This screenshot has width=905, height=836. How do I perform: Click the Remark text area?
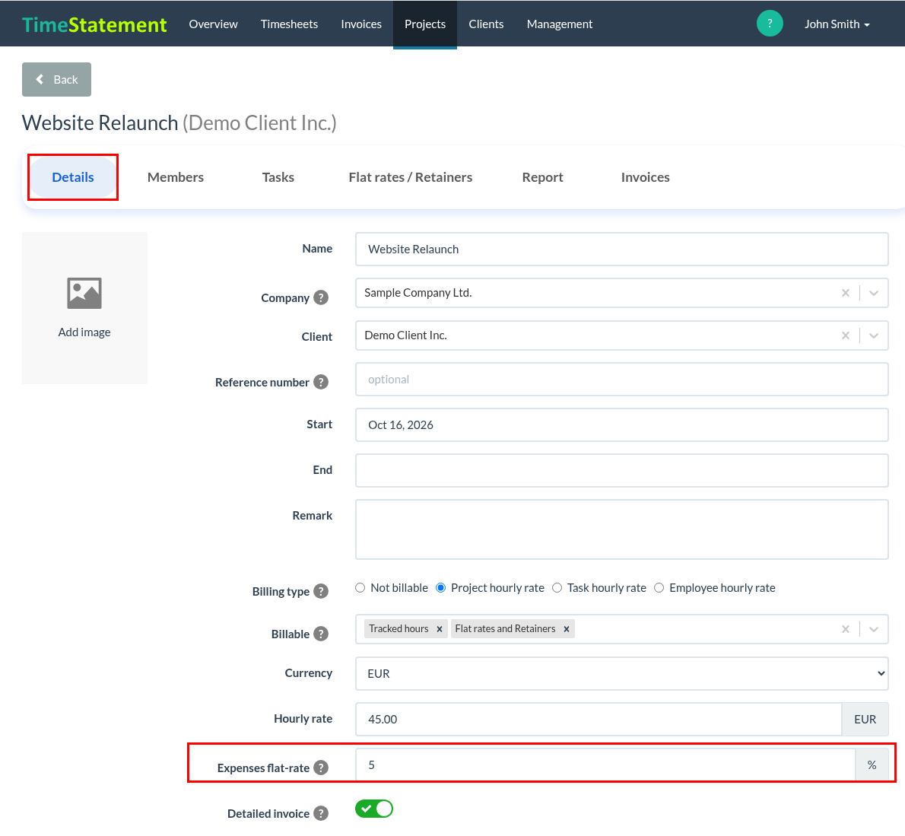(621, 529)
